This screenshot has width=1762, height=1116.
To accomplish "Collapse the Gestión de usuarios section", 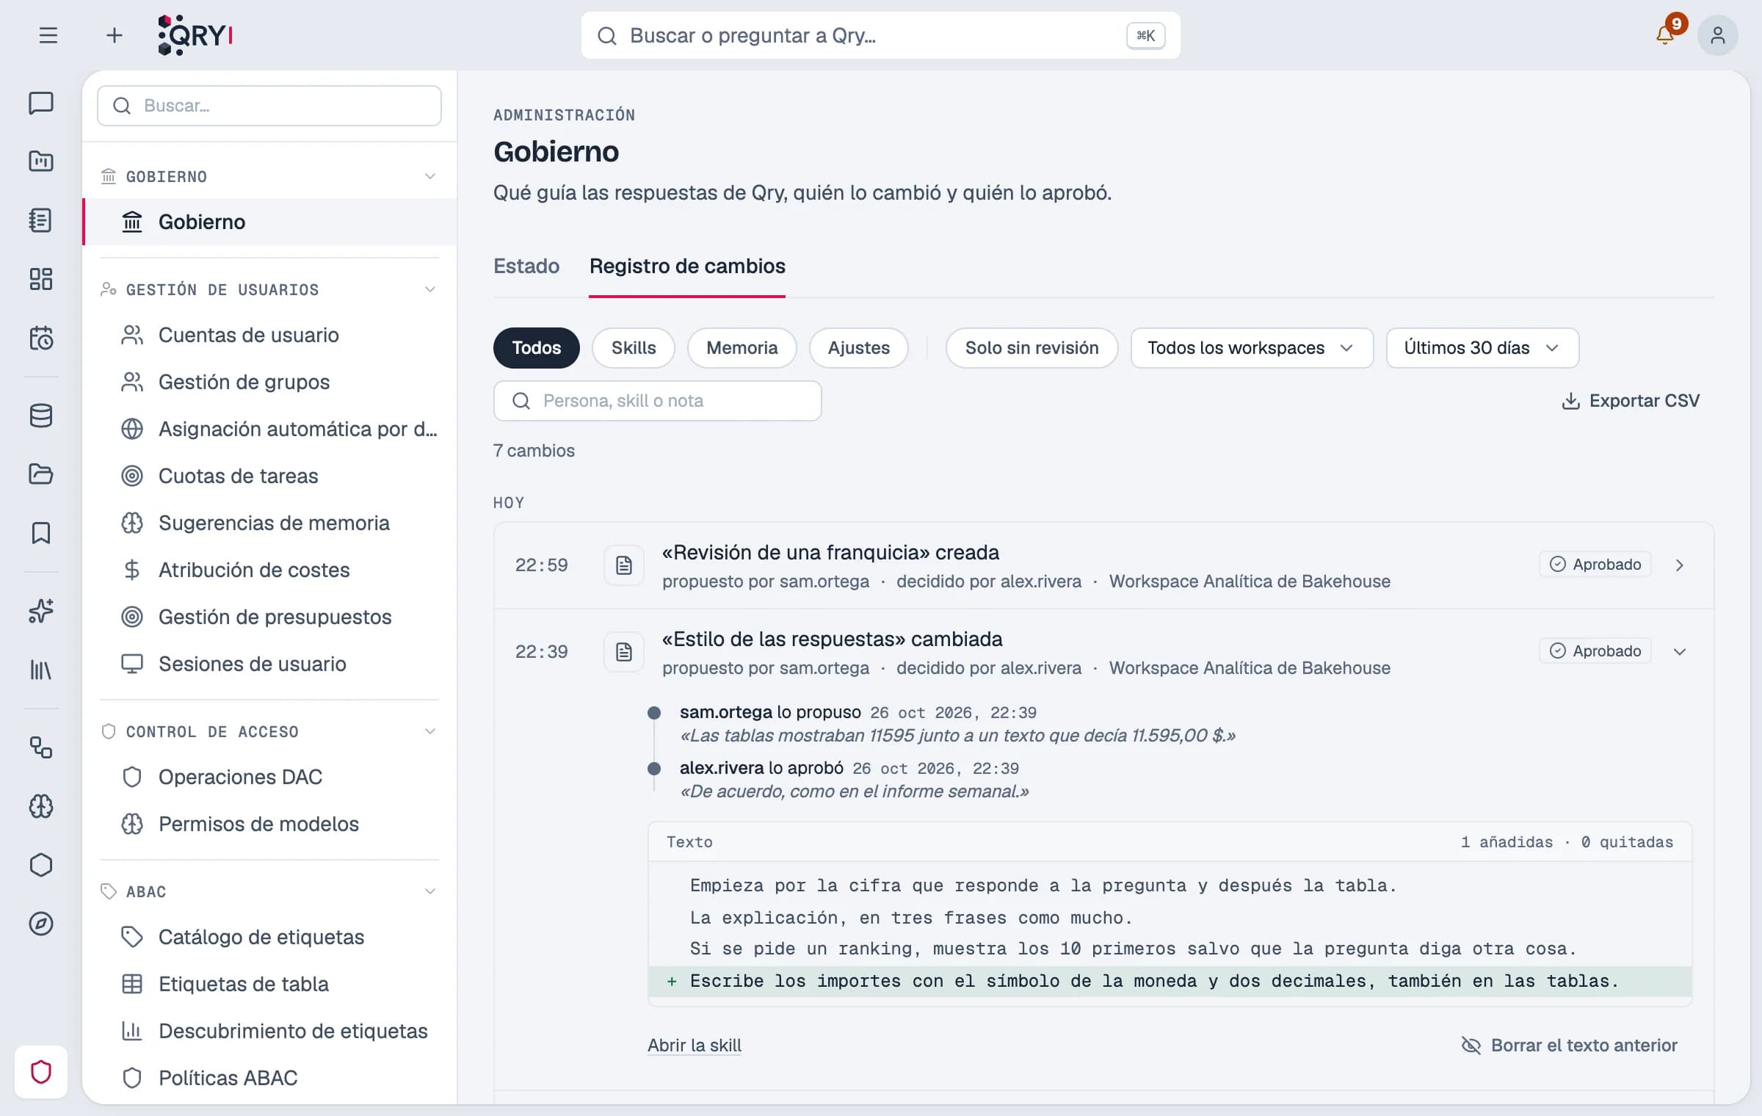I will [430, 289].
